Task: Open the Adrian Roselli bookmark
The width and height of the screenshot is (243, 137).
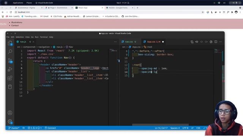Action: 73,16
